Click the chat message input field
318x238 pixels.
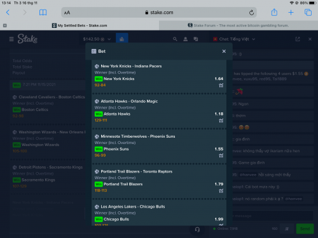273,216
